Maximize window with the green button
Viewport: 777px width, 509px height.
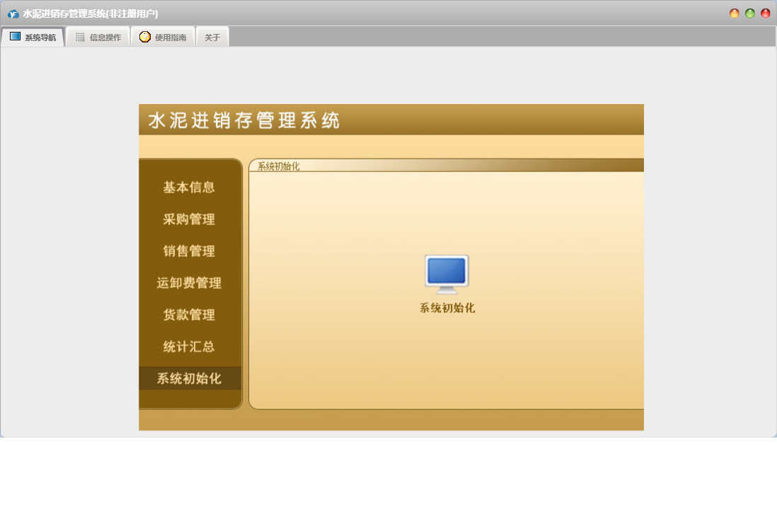[x=749, y=14]
